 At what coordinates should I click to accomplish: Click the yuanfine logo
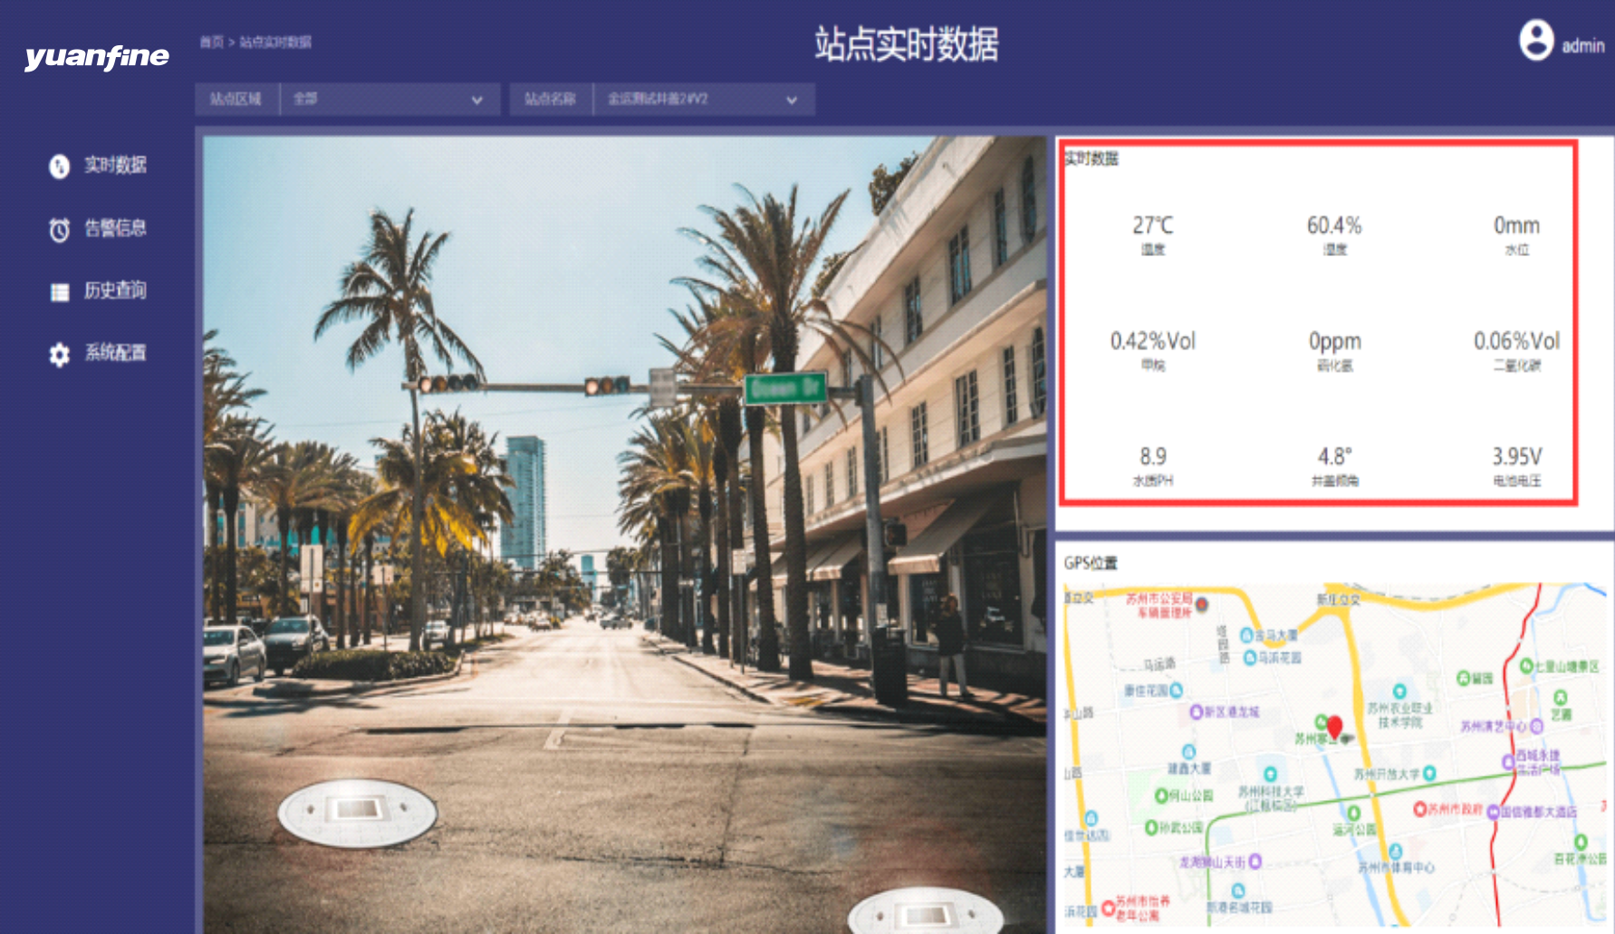click(x=97, y=57)
